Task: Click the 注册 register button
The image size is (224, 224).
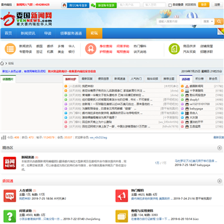Action: [x=217, y=4]
